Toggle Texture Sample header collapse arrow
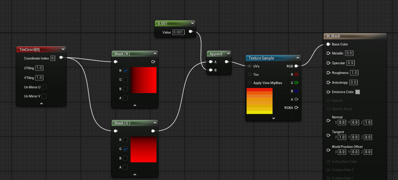 pos(298,58)
